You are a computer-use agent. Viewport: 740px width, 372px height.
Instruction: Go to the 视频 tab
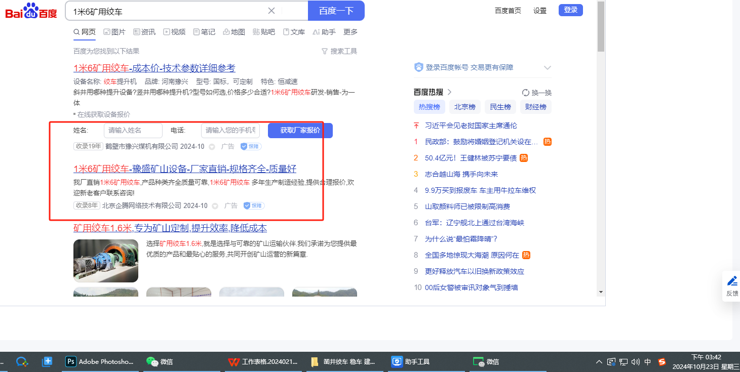174,32
